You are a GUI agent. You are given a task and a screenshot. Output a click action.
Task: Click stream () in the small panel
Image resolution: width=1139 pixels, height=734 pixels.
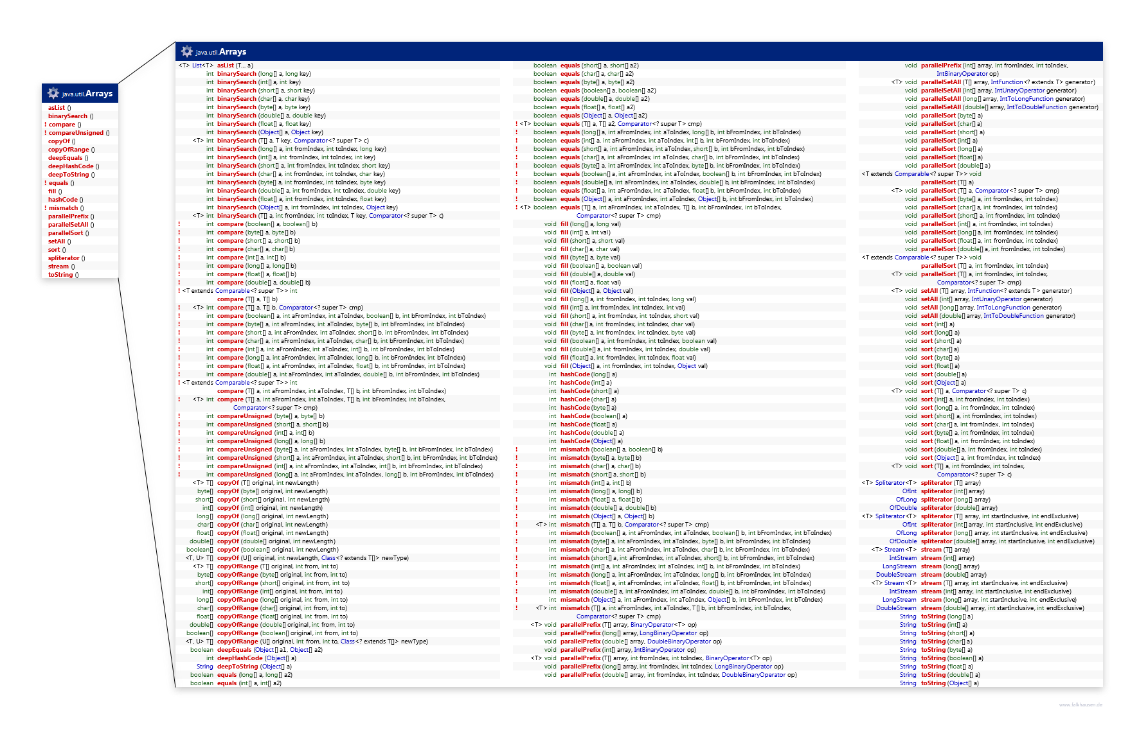click(x=62, y=267)
